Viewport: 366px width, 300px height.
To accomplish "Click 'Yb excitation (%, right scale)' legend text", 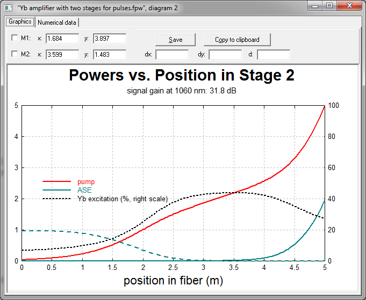I will tap(123, 199).
